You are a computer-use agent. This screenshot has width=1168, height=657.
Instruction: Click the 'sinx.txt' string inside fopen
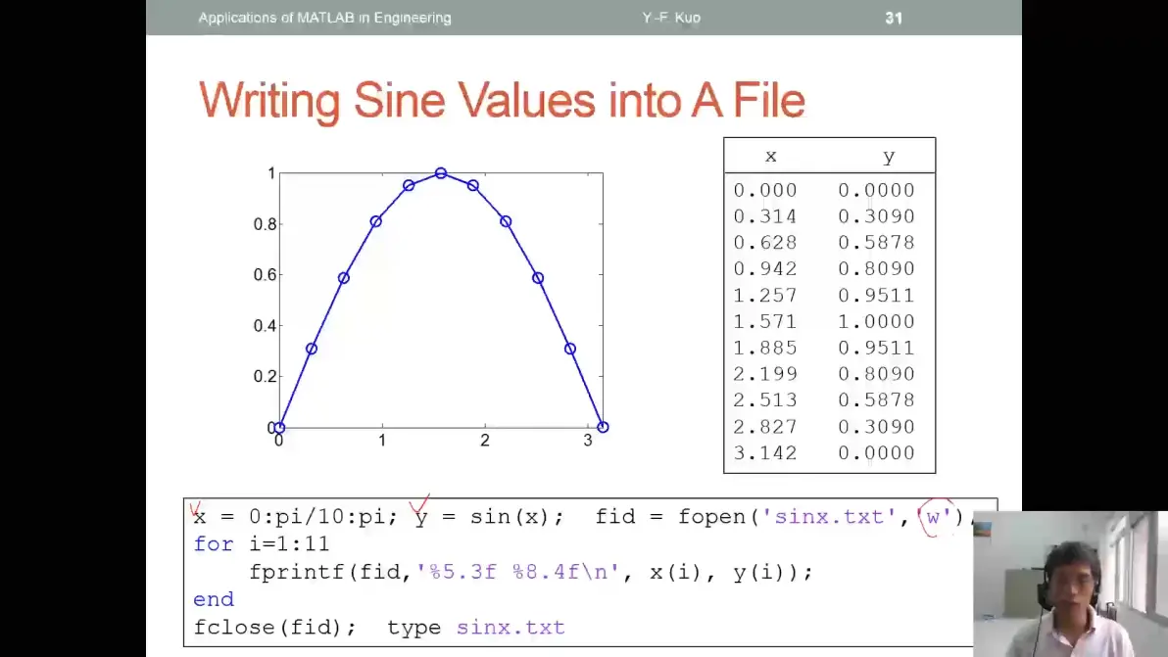click(x=828, y=517)
